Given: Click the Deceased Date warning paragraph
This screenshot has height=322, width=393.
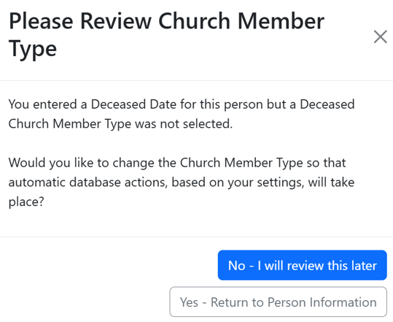Looking at the screenshot, I should click(182, 114).
